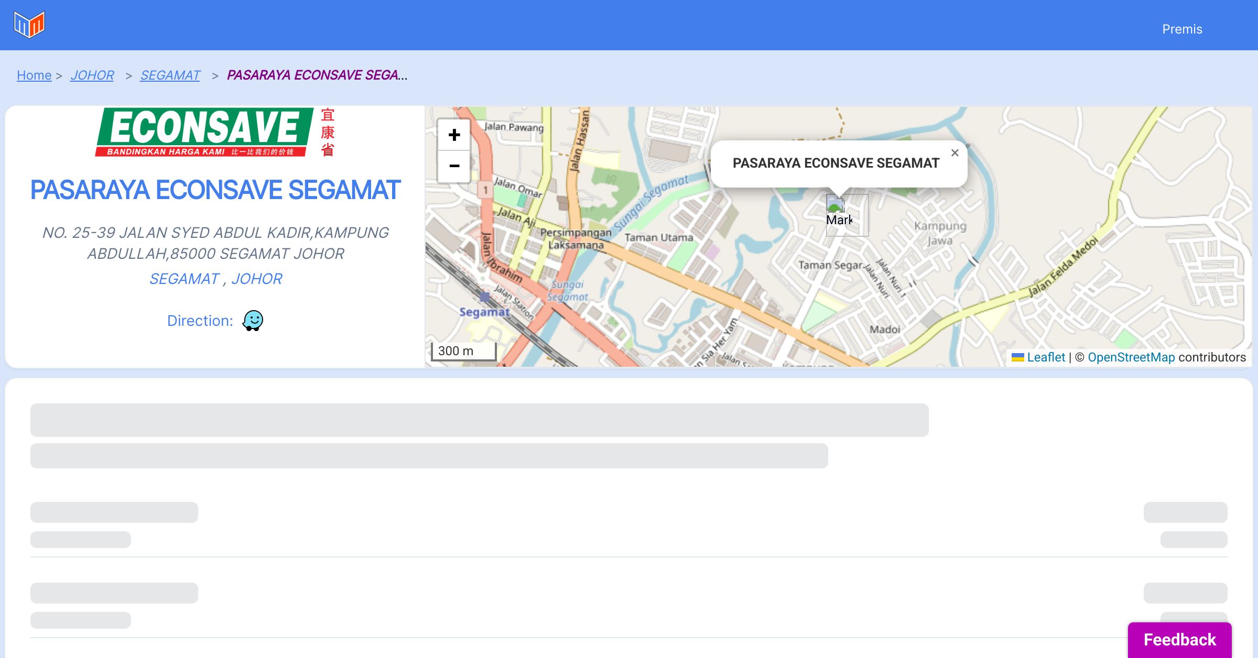Go to Home breadcrumb
The height and width of the screenshot is (658, 1258).
[34, 75]
